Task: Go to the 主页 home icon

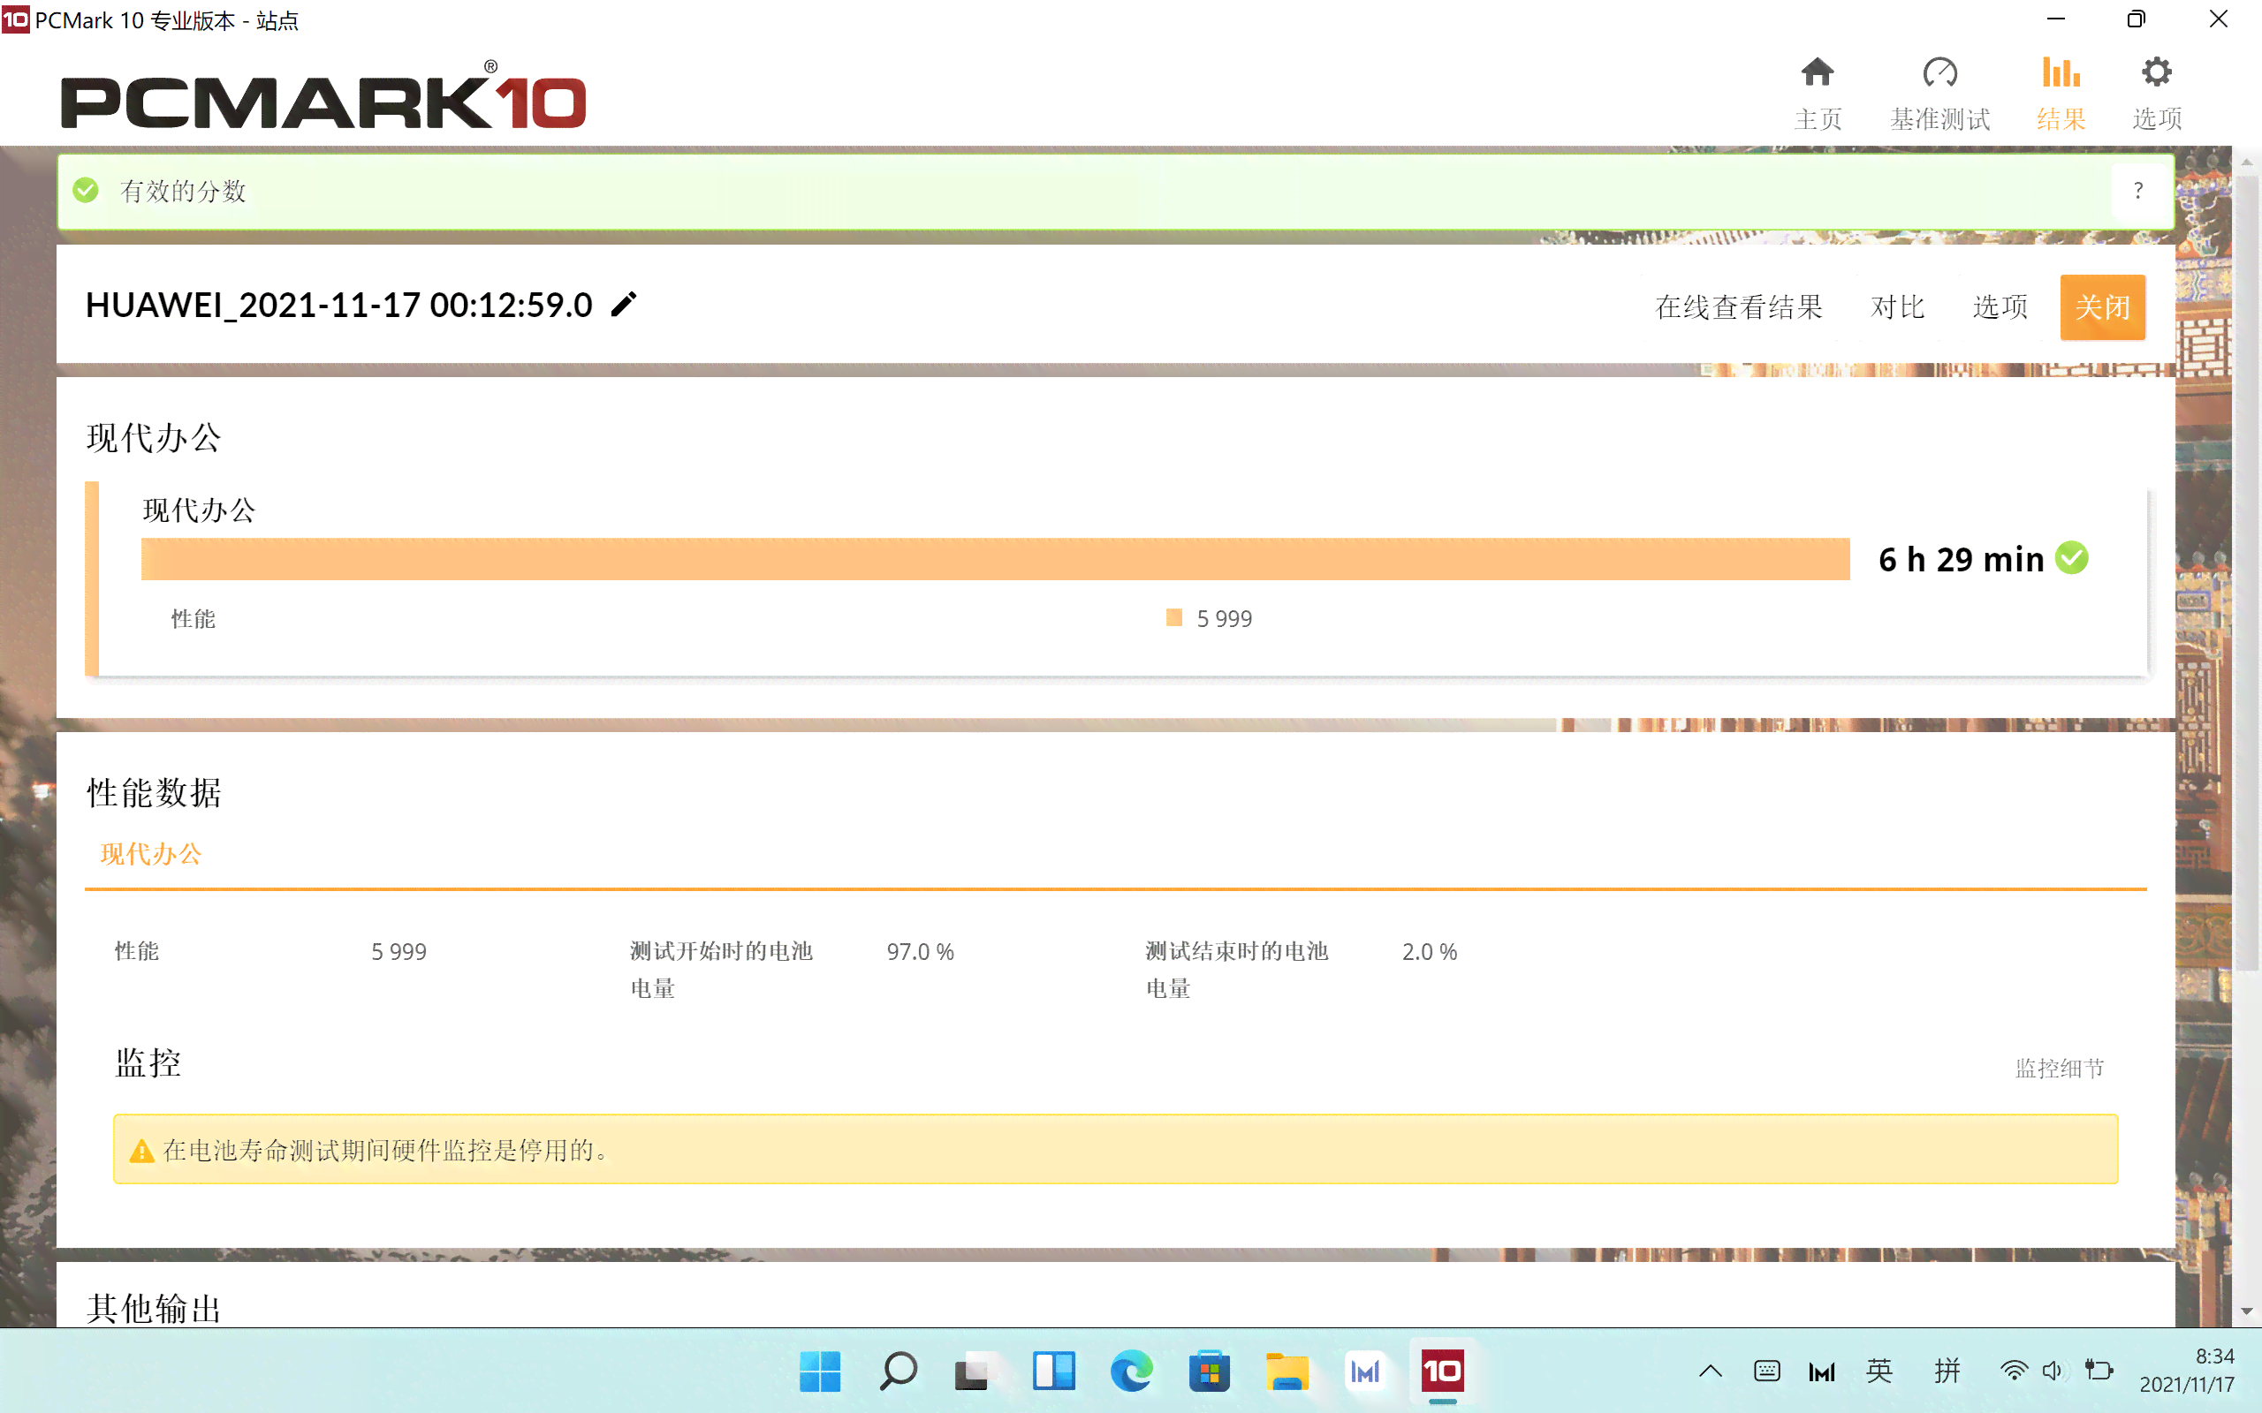Action: coord(1817,73)
